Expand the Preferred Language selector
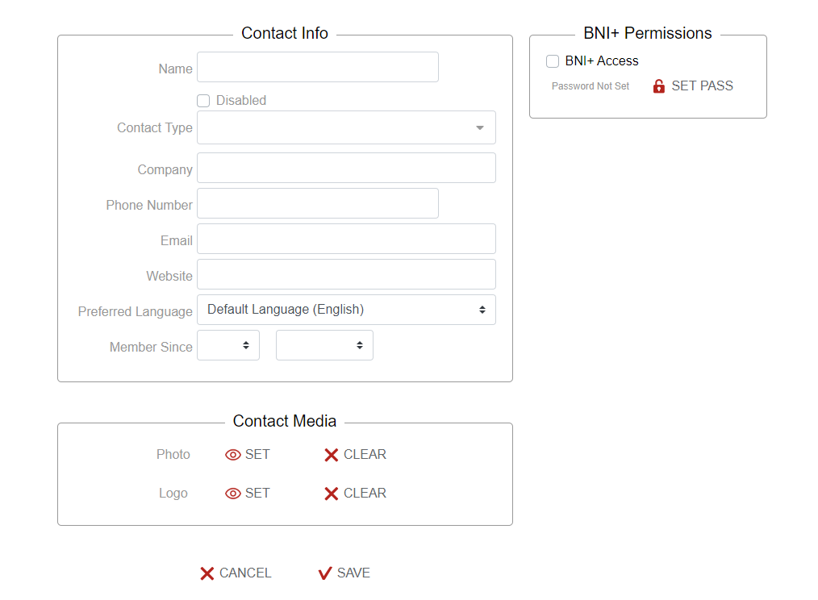This screenshot has width=818, height=600. (x=346, y=310)
